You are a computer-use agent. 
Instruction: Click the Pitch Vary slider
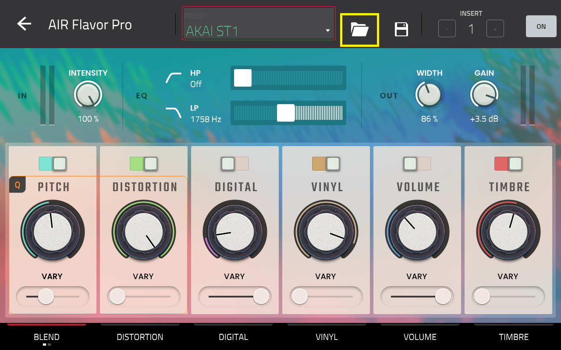53,297
